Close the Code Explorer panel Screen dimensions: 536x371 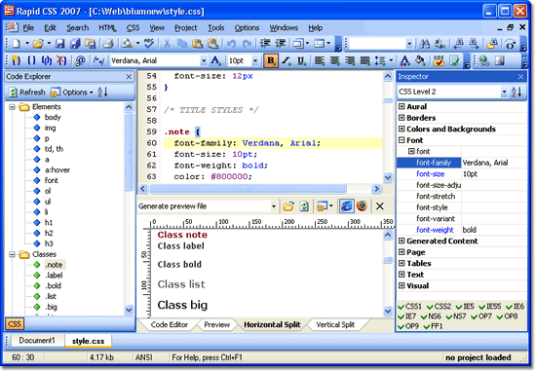[129, 77]
